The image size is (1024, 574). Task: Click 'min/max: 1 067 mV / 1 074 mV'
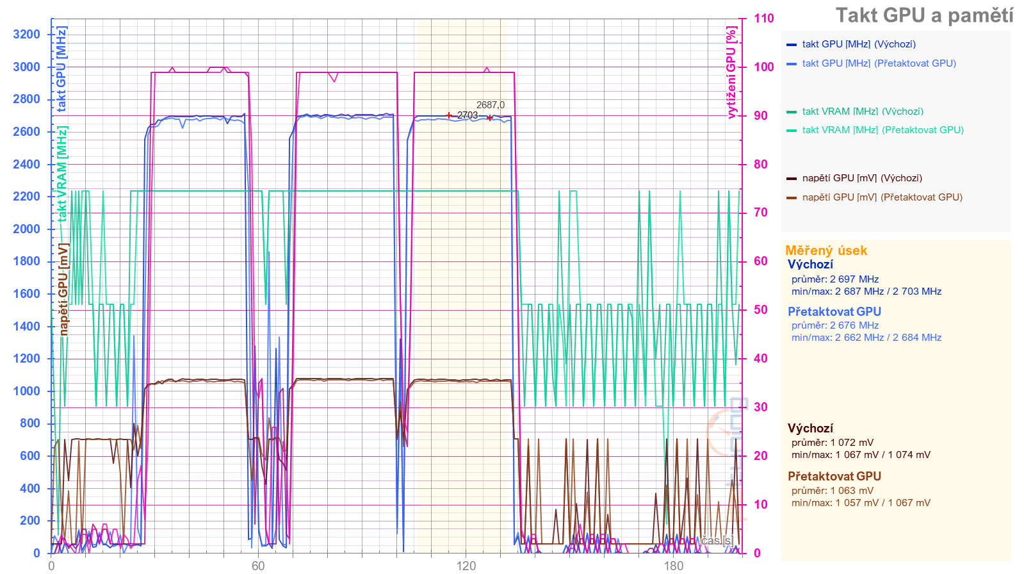(861, 455)
